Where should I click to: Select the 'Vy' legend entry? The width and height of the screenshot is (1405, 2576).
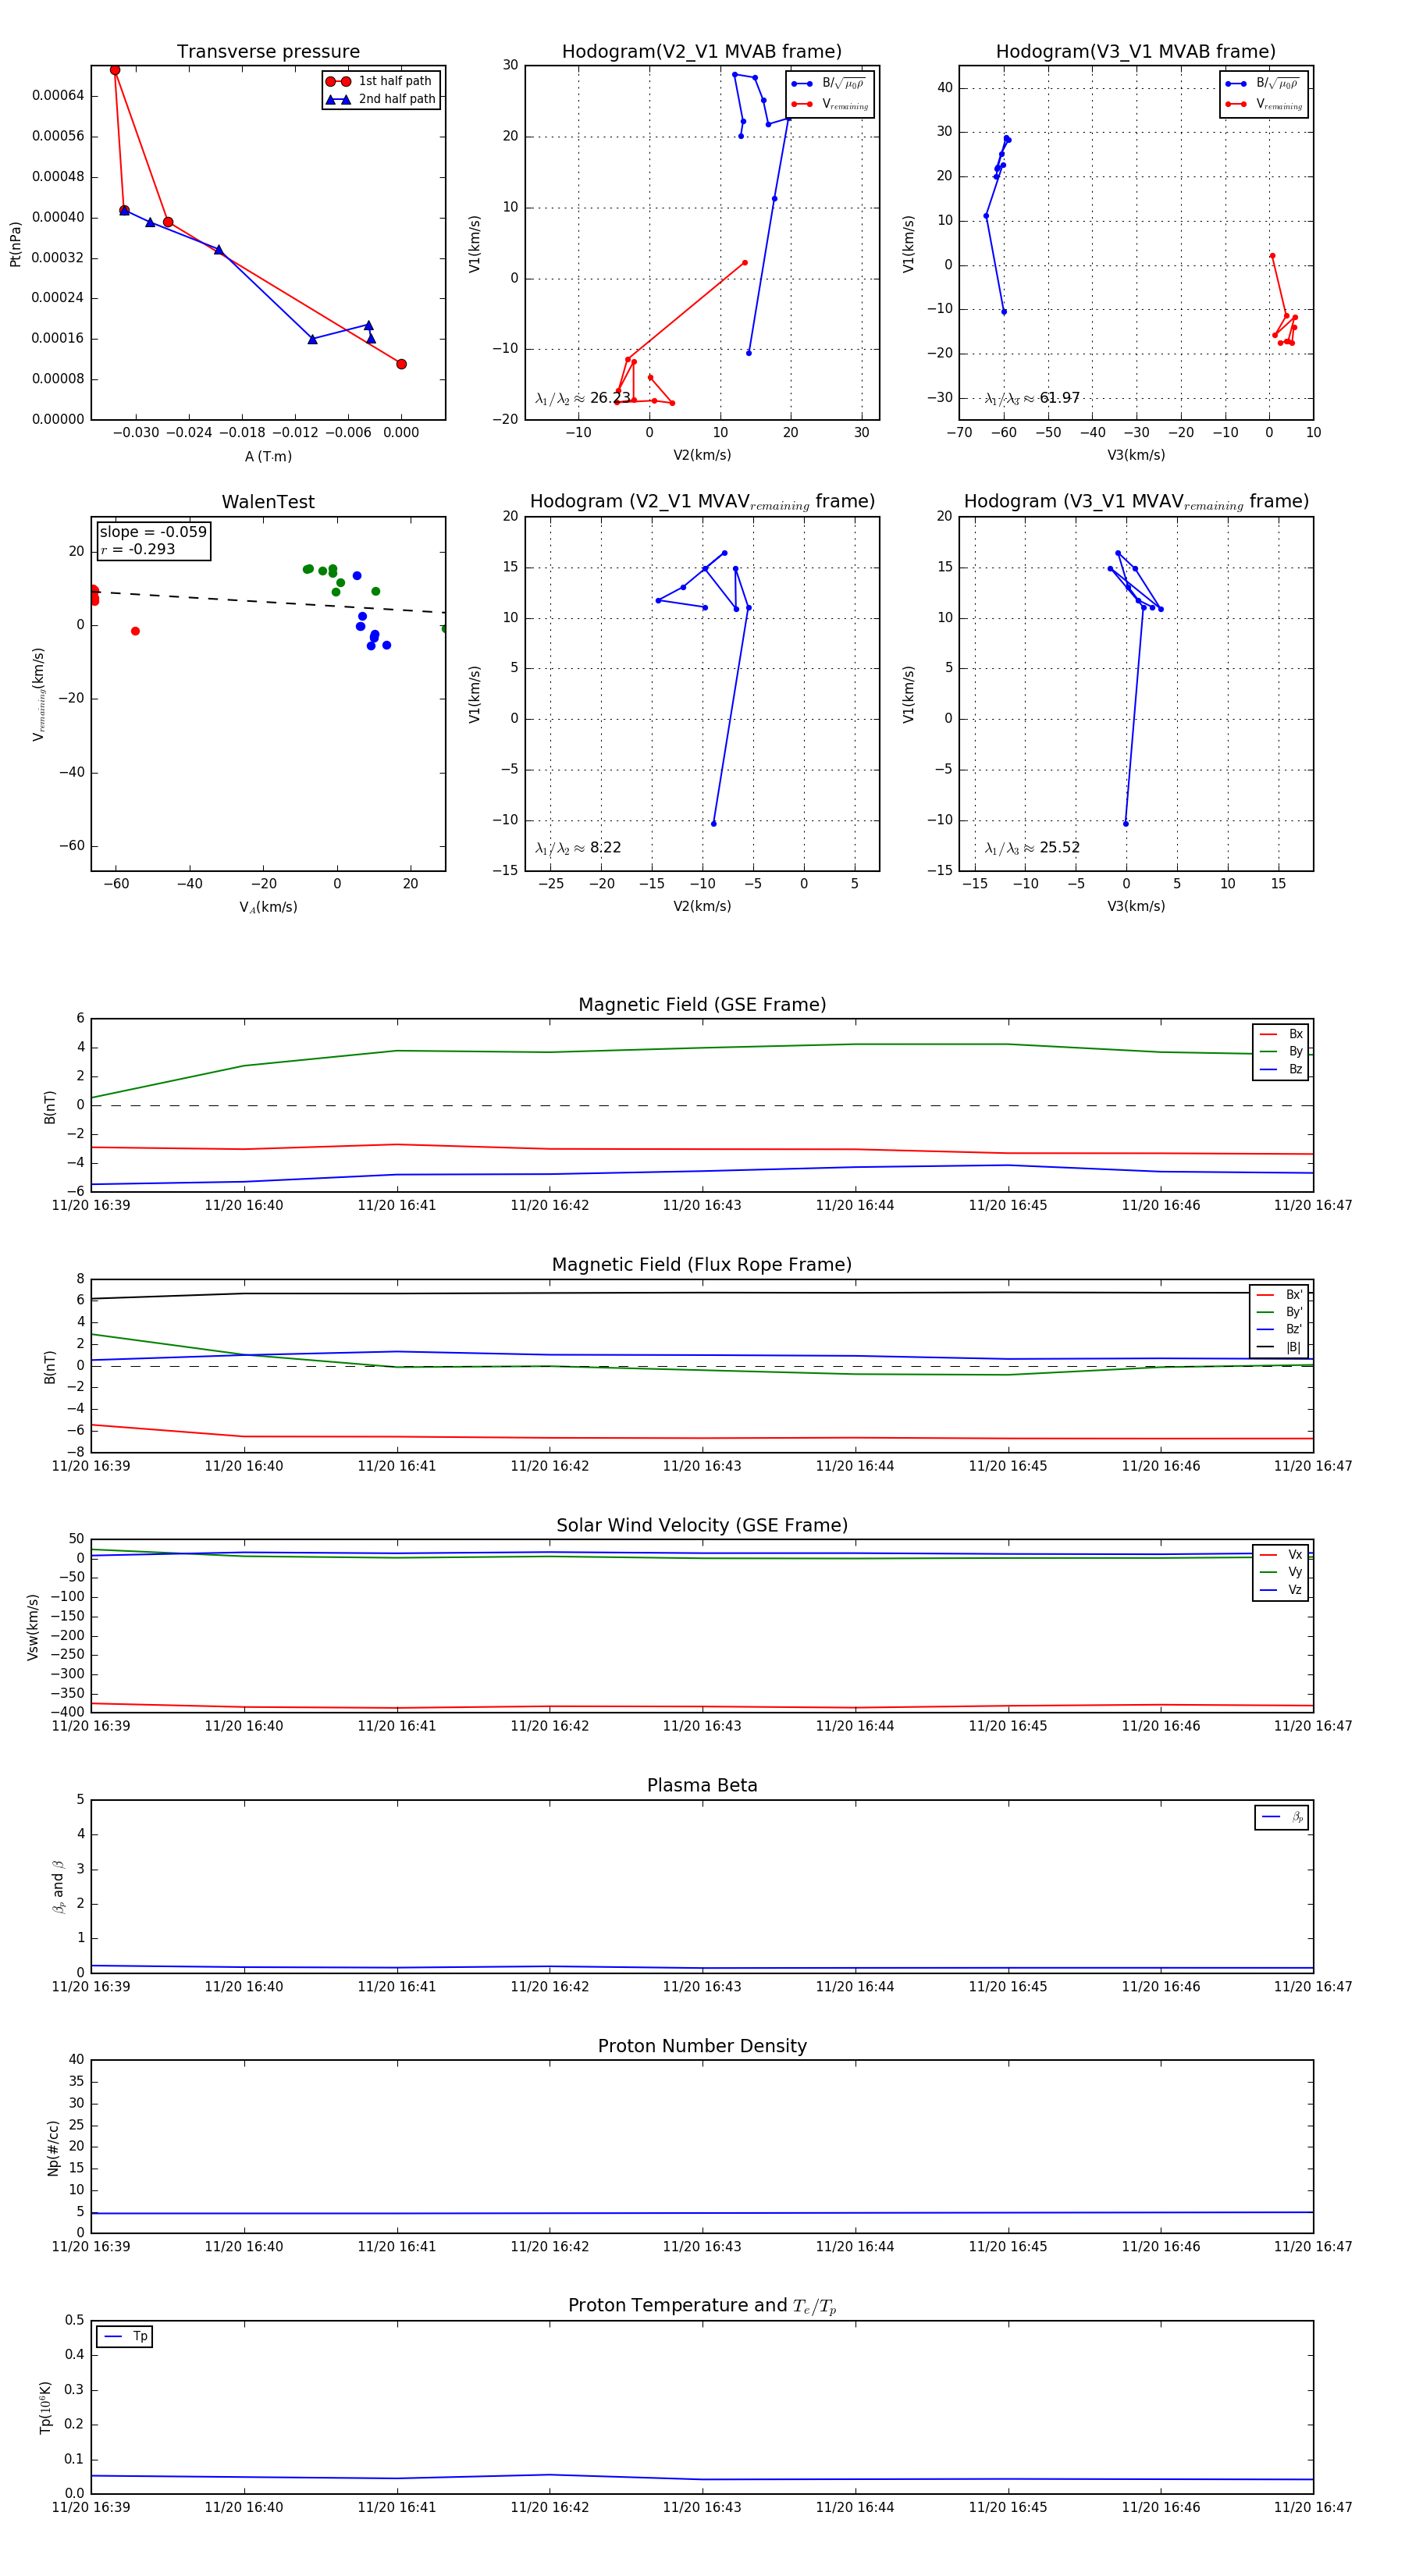point(1281,1572)
